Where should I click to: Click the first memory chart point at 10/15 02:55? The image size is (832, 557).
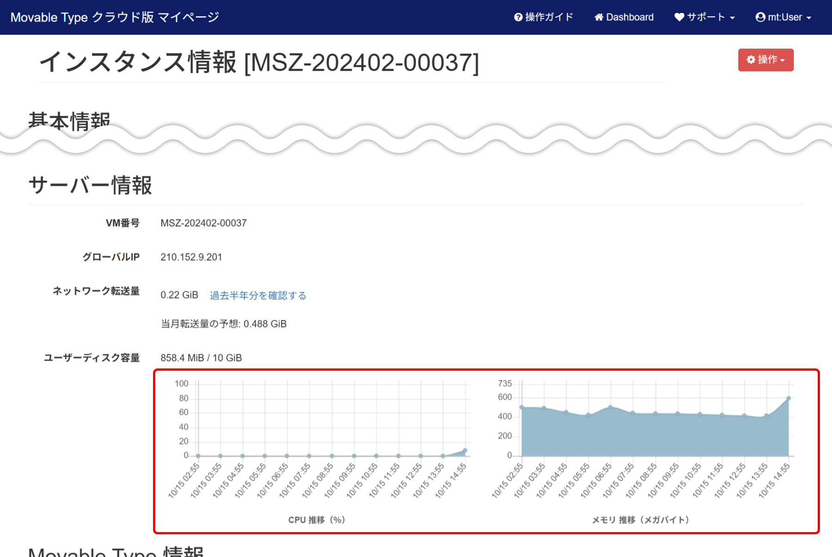pyautogui.click(x=522, y=407)
